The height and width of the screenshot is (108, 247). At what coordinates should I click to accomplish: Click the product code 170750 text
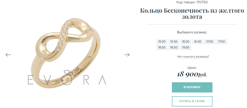click(192, 2)
